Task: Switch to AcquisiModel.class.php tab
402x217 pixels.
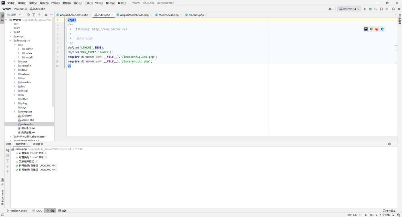Action: coord(134,15)
